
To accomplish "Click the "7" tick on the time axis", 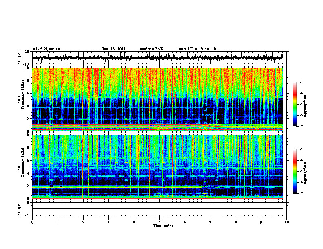I will coord(210,222).
